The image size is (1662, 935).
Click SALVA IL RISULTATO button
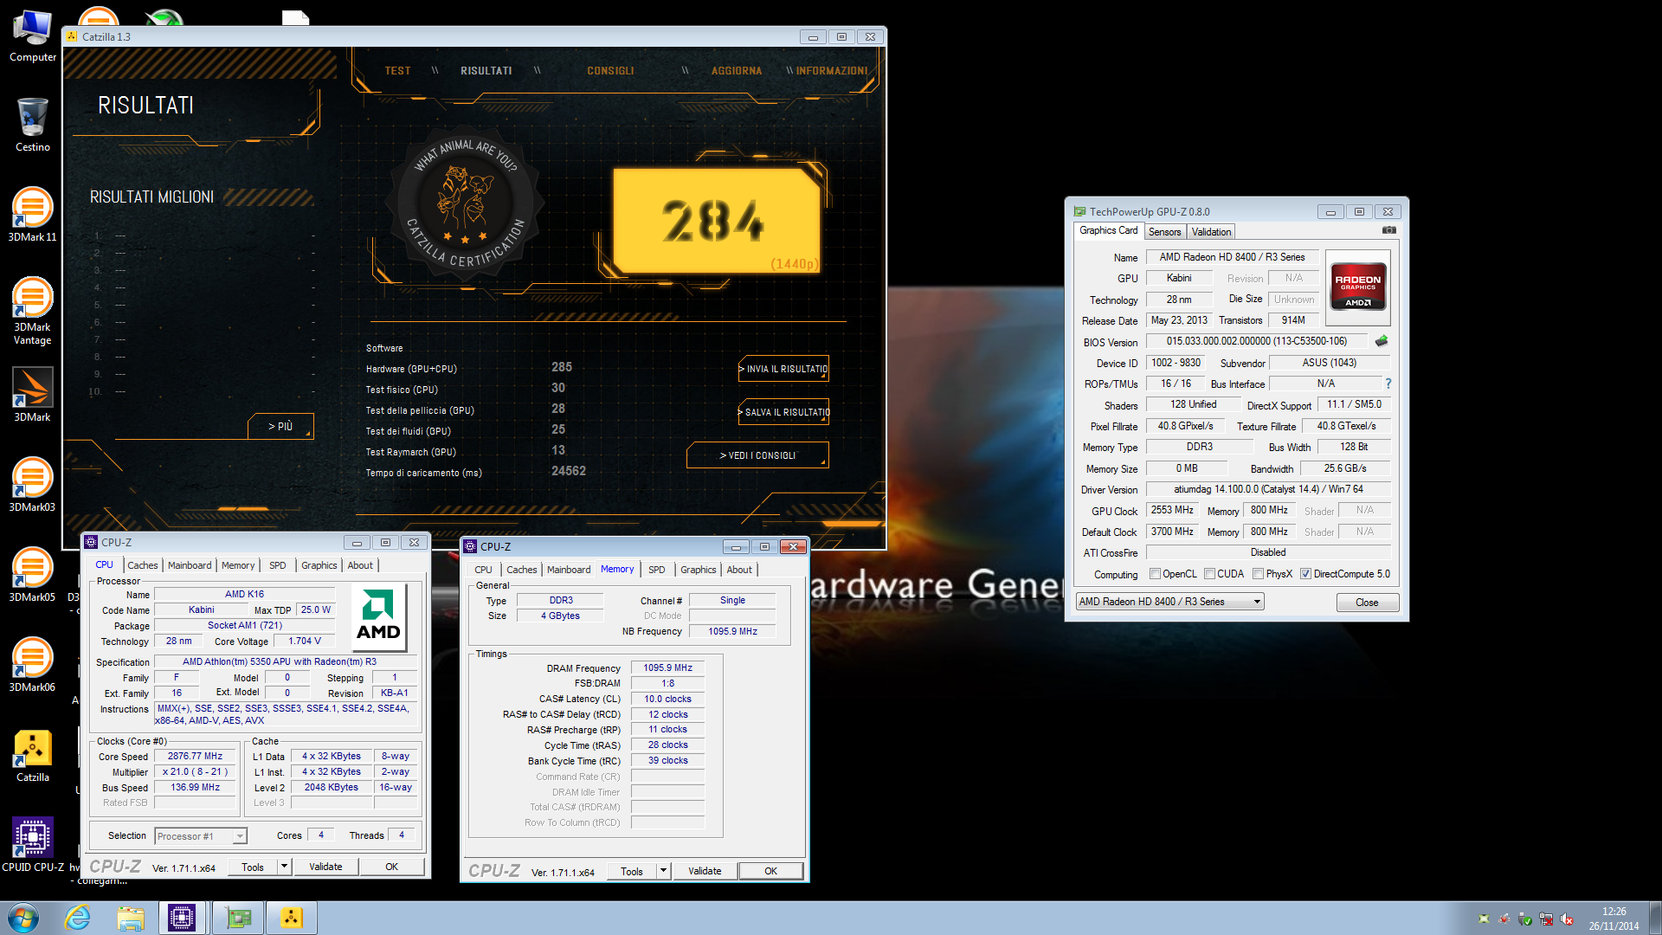coord(783,412)
